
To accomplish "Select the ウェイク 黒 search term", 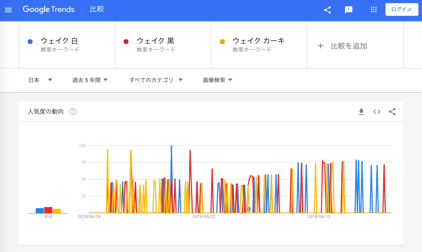I will [155, 41].
